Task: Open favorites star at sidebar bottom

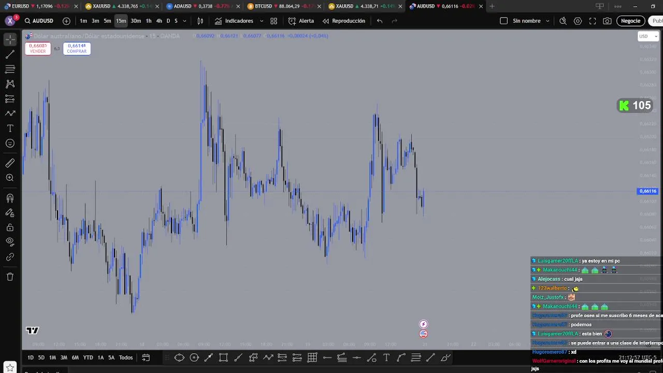Action: click(10, 368)
